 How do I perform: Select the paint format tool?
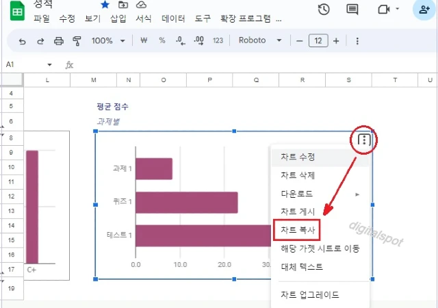[x=77, y=41]
